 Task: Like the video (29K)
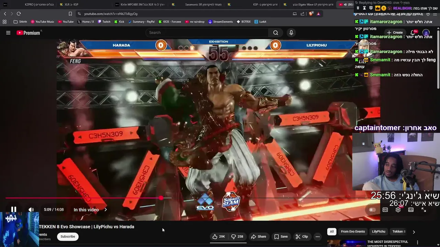[x=218, y=236]
